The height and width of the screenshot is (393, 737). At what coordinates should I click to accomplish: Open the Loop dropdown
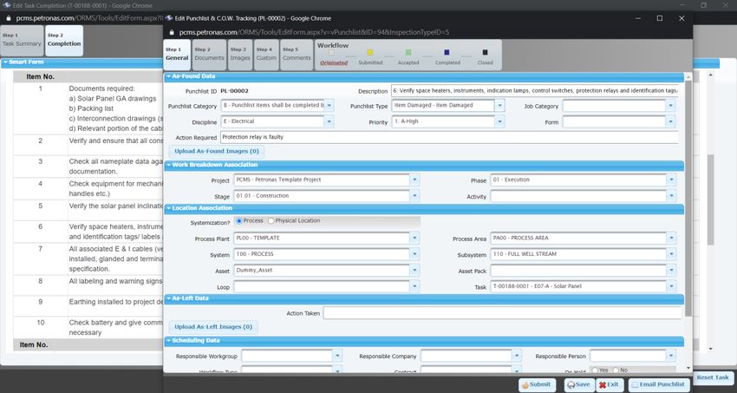point(414,286)
